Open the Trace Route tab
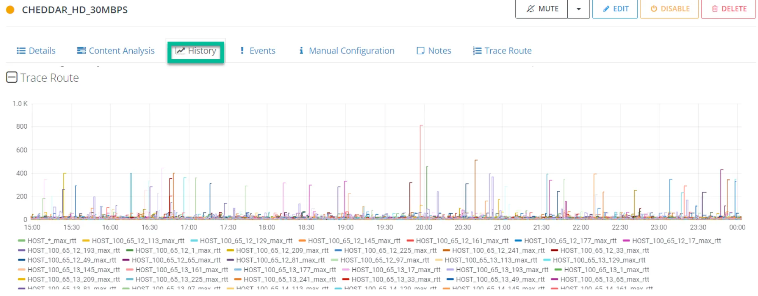 pyautogui.click(x=502, y=51)
